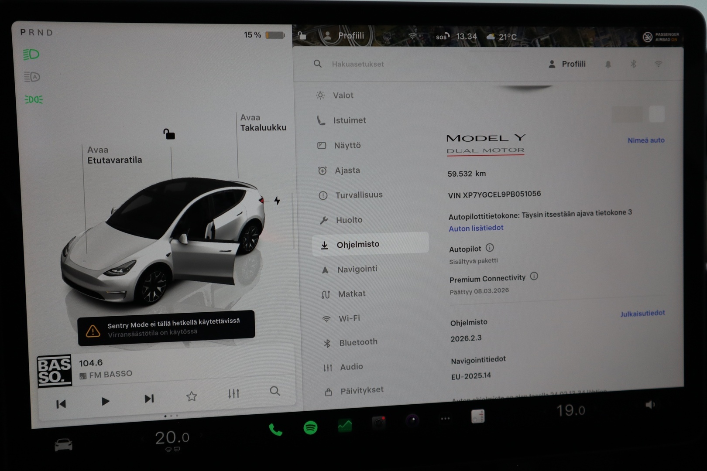Open the Päivitykset lock settings
The image size is (707, 471).
361,390
